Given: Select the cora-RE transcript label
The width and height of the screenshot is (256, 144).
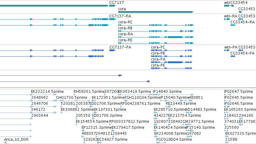Looking at the screenshot, I should tap(125, 40).
